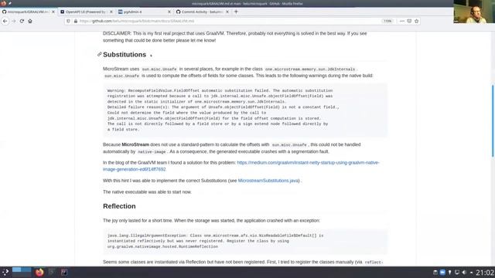Viewport: 495px width, 278px height.
Task: Click the DISCLAIMER paragraph text
Action: pyautogui.click(x=235, y=37)
